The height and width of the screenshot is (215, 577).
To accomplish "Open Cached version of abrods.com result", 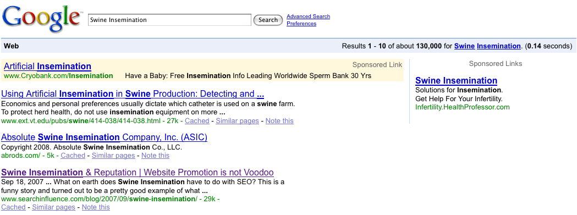I will 73,156.
